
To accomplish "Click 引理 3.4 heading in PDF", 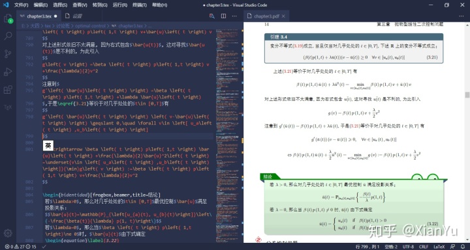I will coord(279,37).
